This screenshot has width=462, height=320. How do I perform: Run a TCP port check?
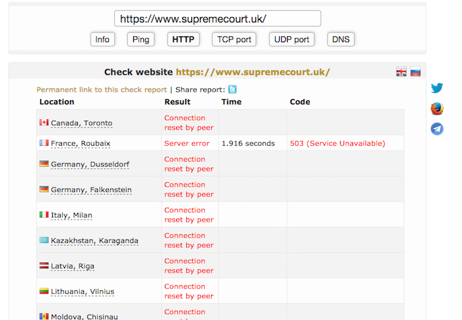point(234,40)
